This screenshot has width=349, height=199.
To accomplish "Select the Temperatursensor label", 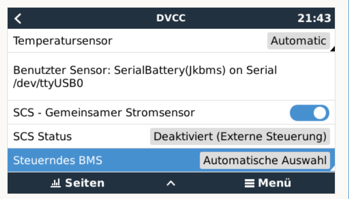I will 63,41.
